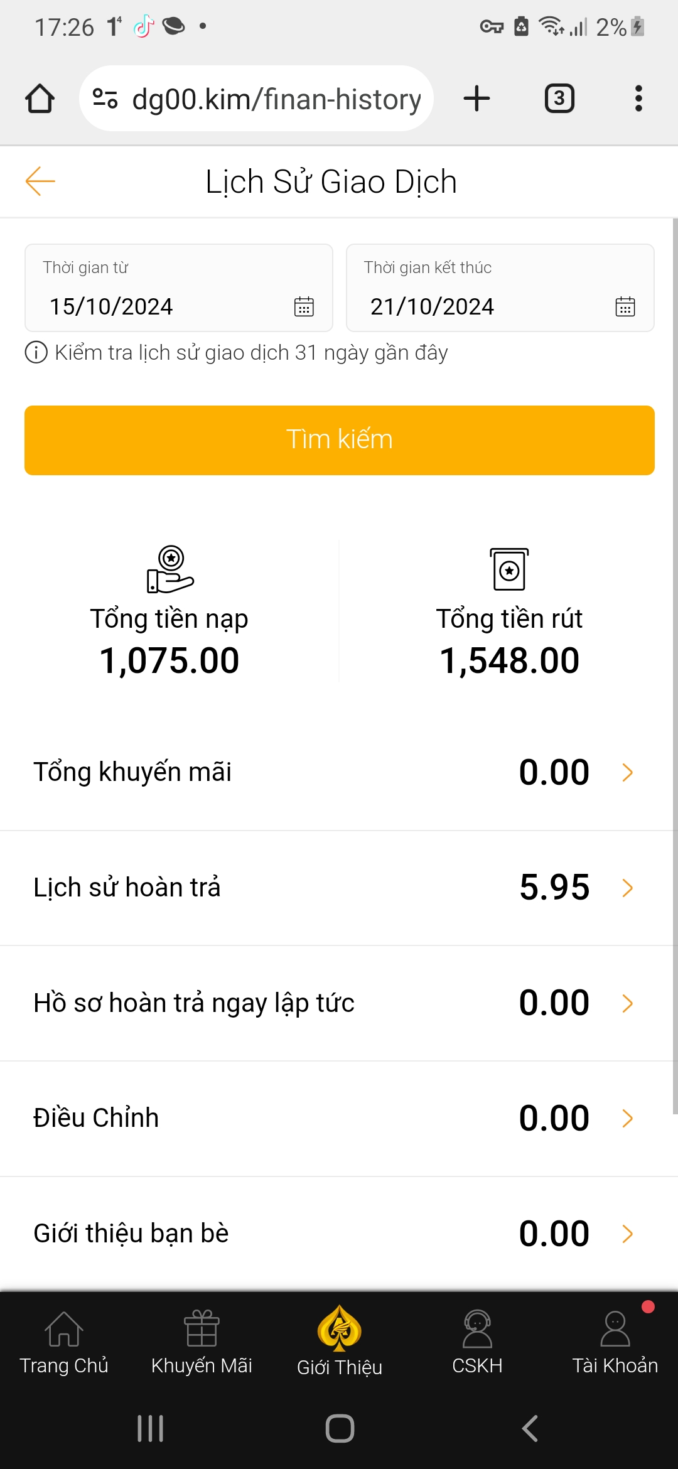Open the Tài Khoản tab
Viewport: 678px width, 1469px height.
pyautogui.click(x=615, y=1342)
